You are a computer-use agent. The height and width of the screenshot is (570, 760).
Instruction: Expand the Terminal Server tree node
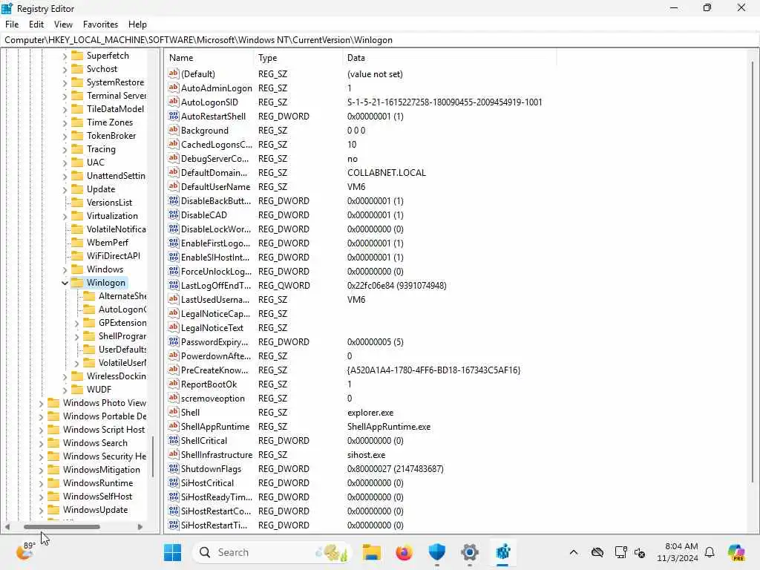click(65, 96)
